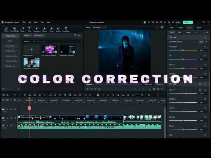
Task: Select the light-blue portrait media thumbnail
Action: [x=32, y=62]
